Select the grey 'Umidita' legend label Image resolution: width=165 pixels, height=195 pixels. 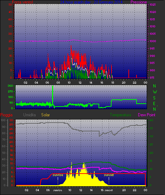(30, 115)
